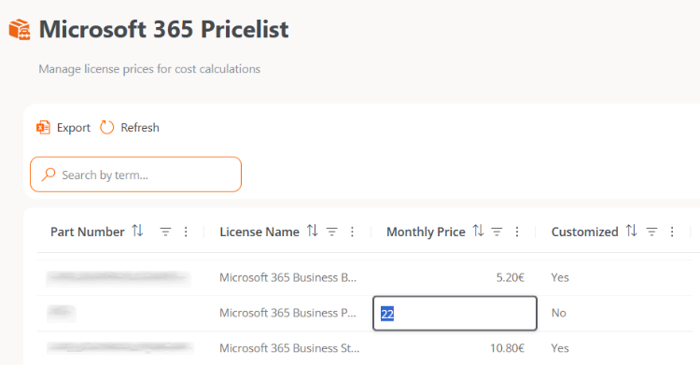700x365 pixels.
Task: Click the Refresh button
Action: (x=130, y=128)
